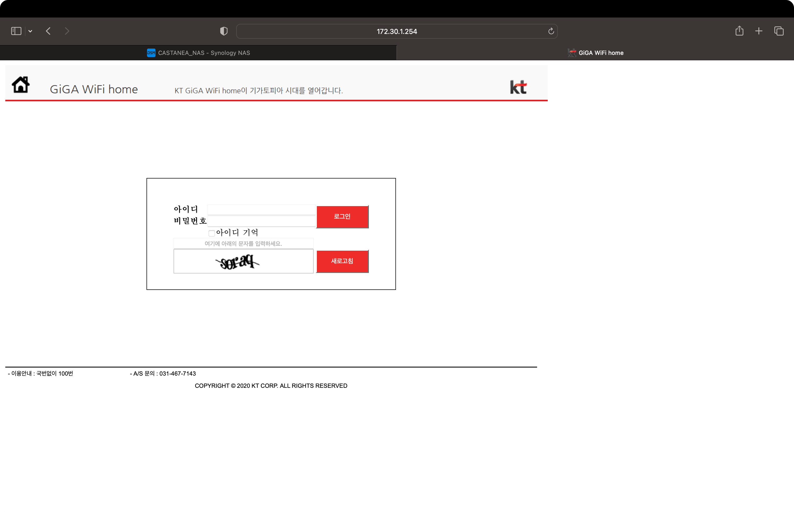Screen dimensions: 794x513
Task: Focus the 아이디 input field
Action: tap(261, 210)
